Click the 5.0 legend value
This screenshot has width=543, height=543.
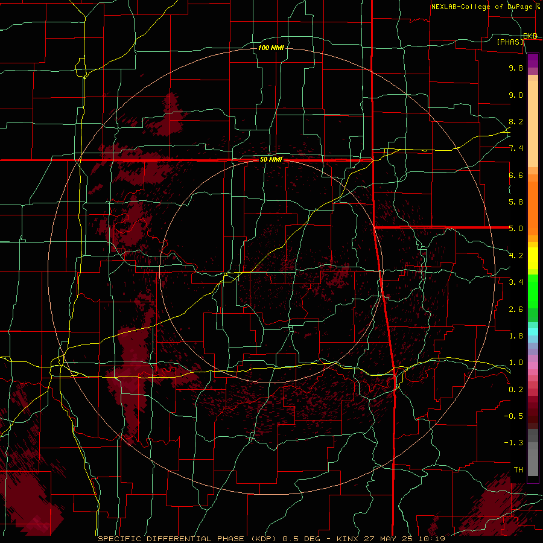(x=516, y=229)
